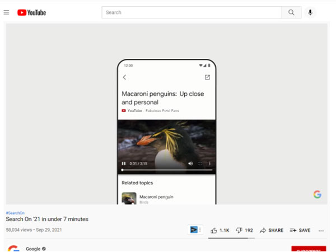336x252 pixels.
Task: Toggle fullscreen icon in mockup player
Action: [x=200, y=164]
